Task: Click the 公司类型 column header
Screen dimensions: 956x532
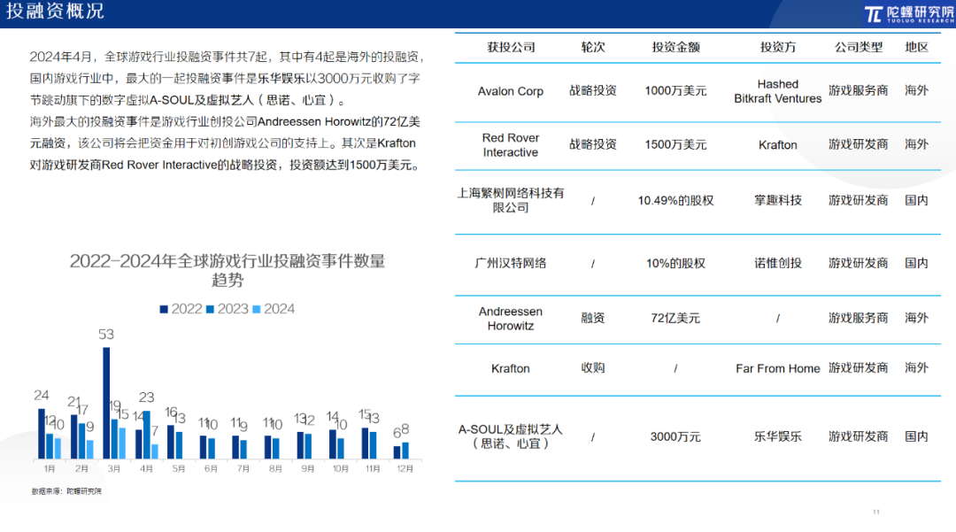Action: point(858,48)
